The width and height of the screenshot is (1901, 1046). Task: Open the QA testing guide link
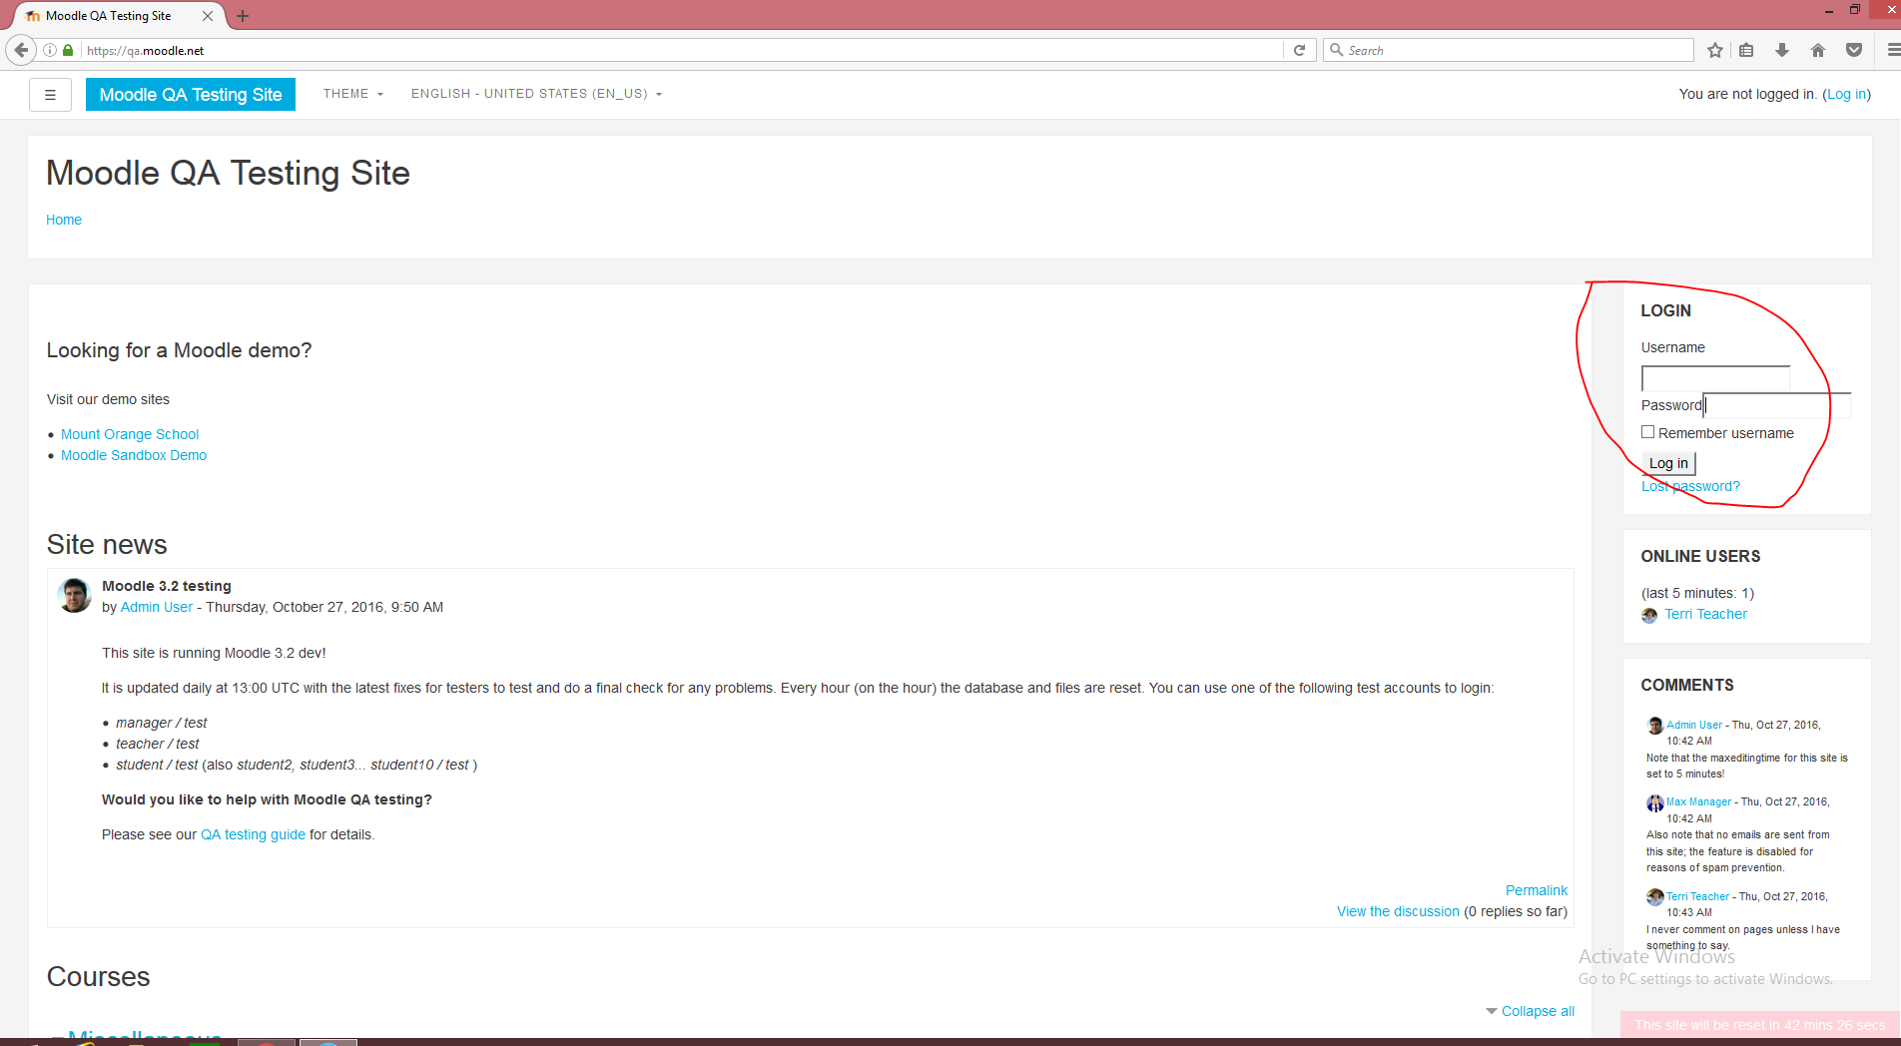click(253, 834)
